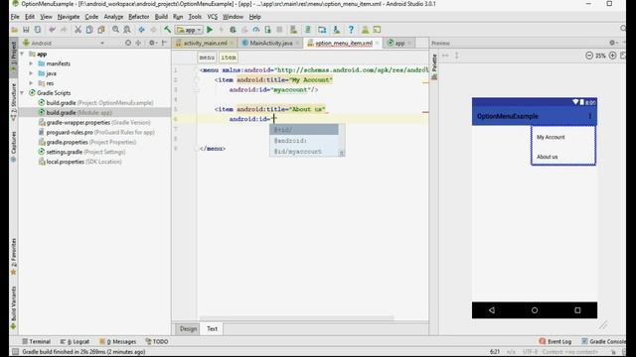Image resolution: width=636 pixels, height=357 pixels.
Task: Collapse the app module tree node
Action: pos(22,54)
